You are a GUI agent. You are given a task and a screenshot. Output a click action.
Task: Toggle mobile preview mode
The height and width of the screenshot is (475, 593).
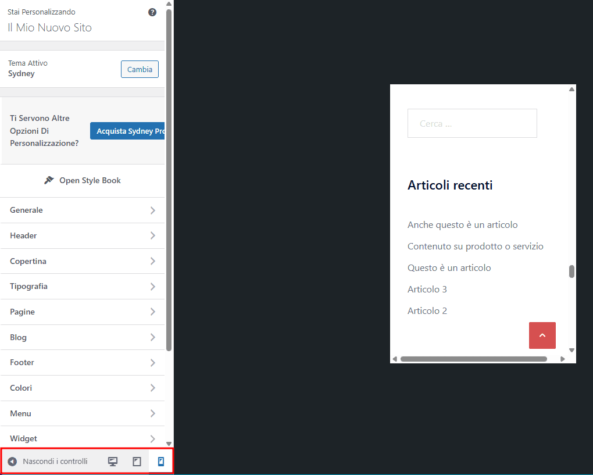(x=161, y=461)
